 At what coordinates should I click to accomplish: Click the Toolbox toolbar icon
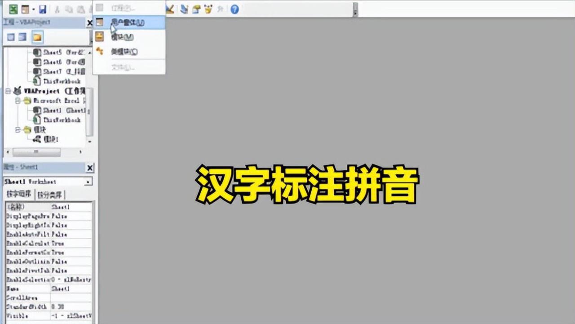220,9
